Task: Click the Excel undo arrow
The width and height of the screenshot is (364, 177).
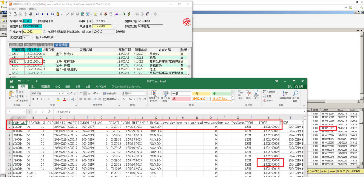Action: 20,81
